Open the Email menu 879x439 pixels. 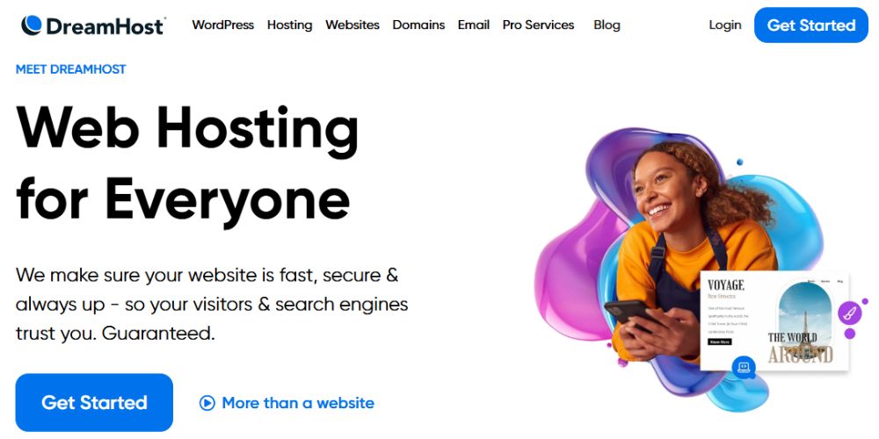tap(473, 25)
